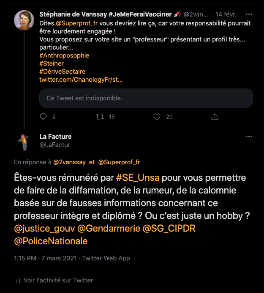Open the @2vanssay mention in reply line

(69, 162)
